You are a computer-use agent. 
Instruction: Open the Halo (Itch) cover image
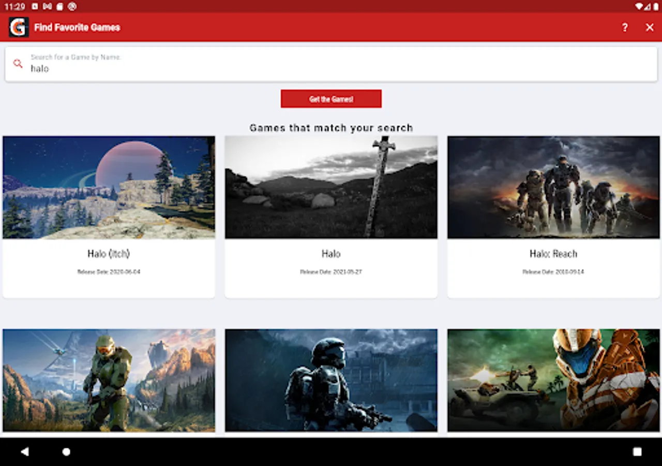[x=109, y=187]
